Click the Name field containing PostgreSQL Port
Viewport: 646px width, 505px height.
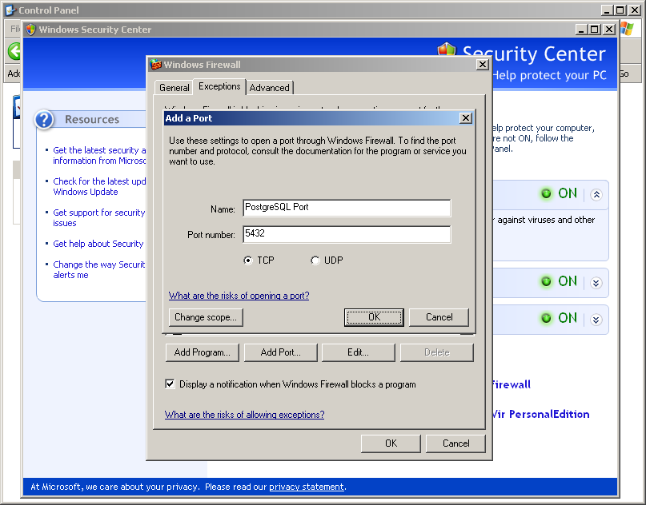(347, 208)
